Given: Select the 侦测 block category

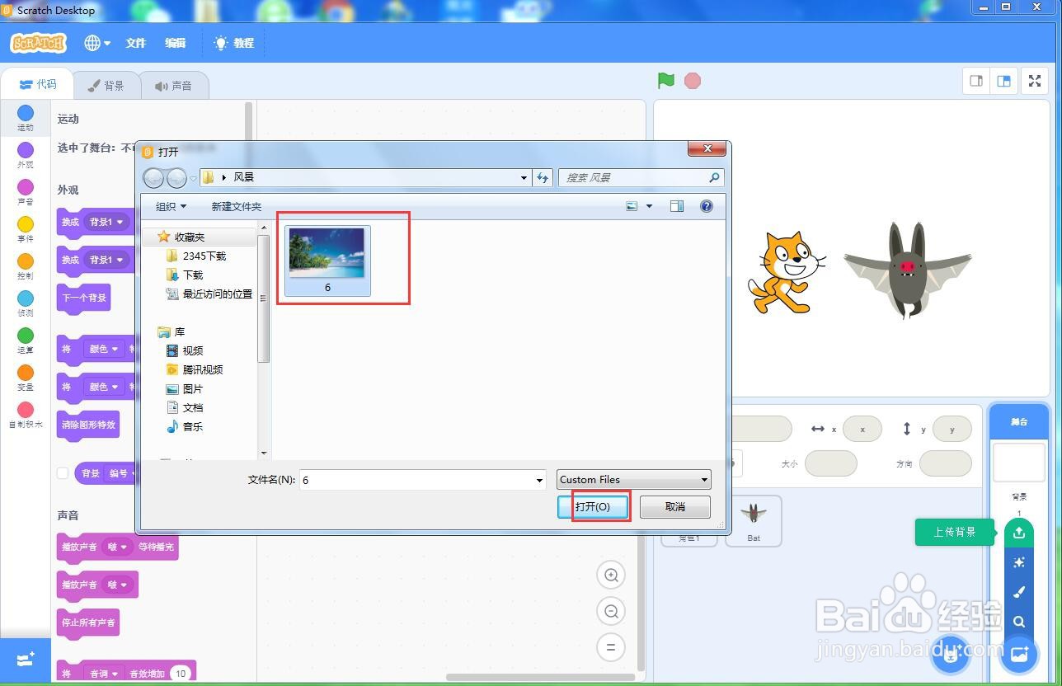Looking at the screenshot, I should pos(26,303).
